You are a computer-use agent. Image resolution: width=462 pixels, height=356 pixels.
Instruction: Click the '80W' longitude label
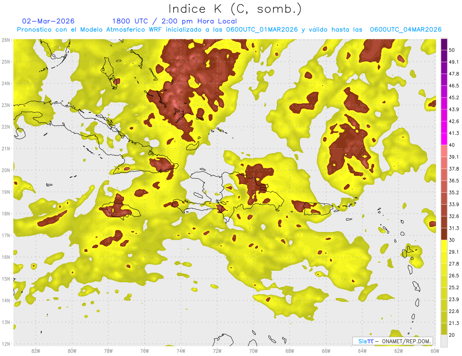pos(72,351)
